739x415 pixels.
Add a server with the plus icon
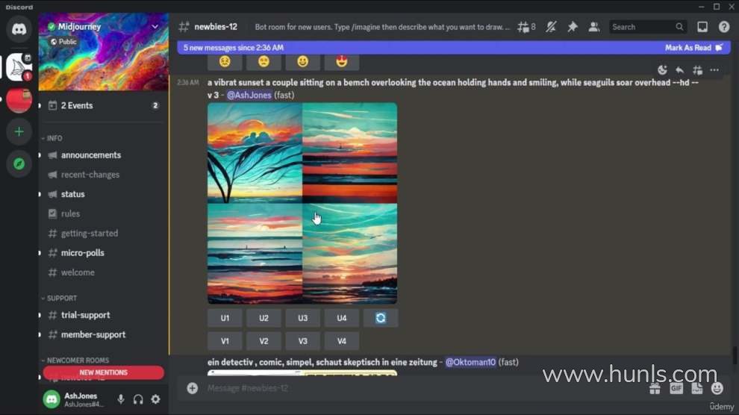click(x=19, y=131)
